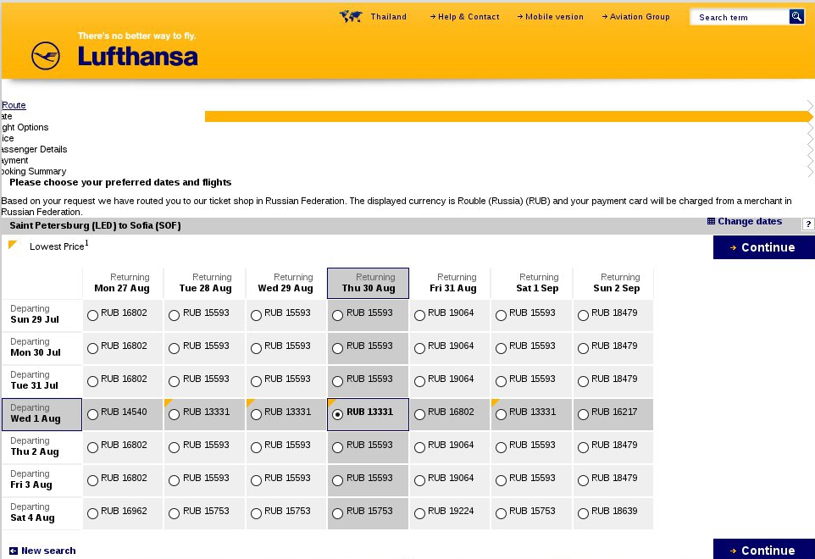Select Sun 29 Jul with Sun 2 Sep RUB 18479
Viewport: 815px width, 559px height.
583,315
